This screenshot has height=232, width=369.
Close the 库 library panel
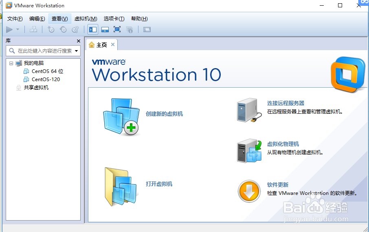coord(79,41)
